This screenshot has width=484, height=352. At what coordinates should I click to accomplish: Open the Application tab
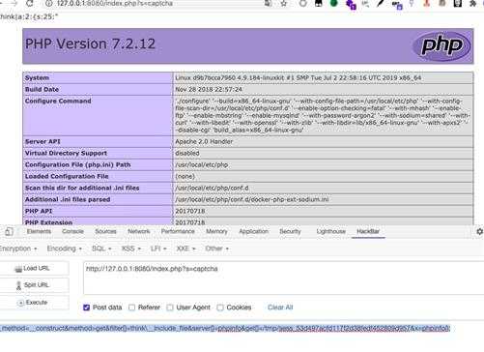pyautogui.click(x=254, y=231)
